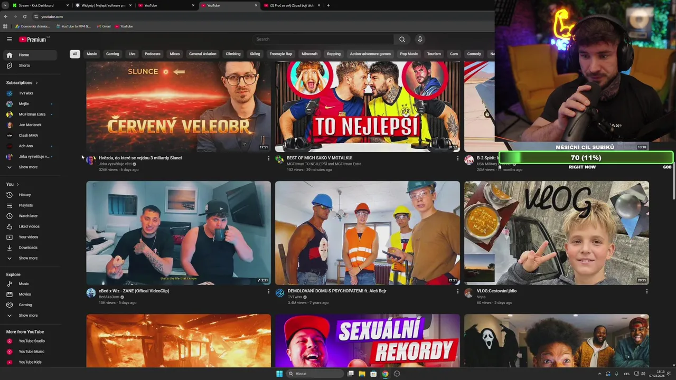
Task: Start voice search with the microphone
Action: (x=420, y=39)
